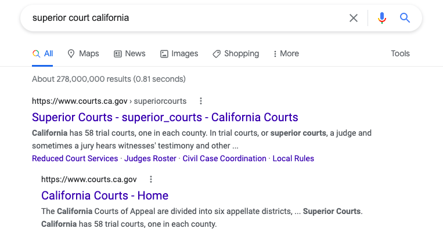Open the California Courts - Home result
Screen dimensions: 443x243
[x=105, y=195]
